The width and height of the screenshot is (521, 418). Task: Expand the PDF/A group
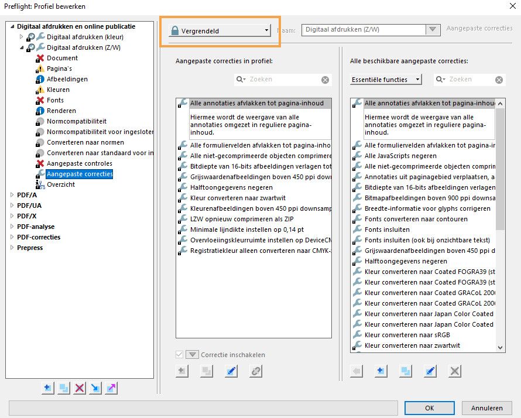tap(12, 195)
